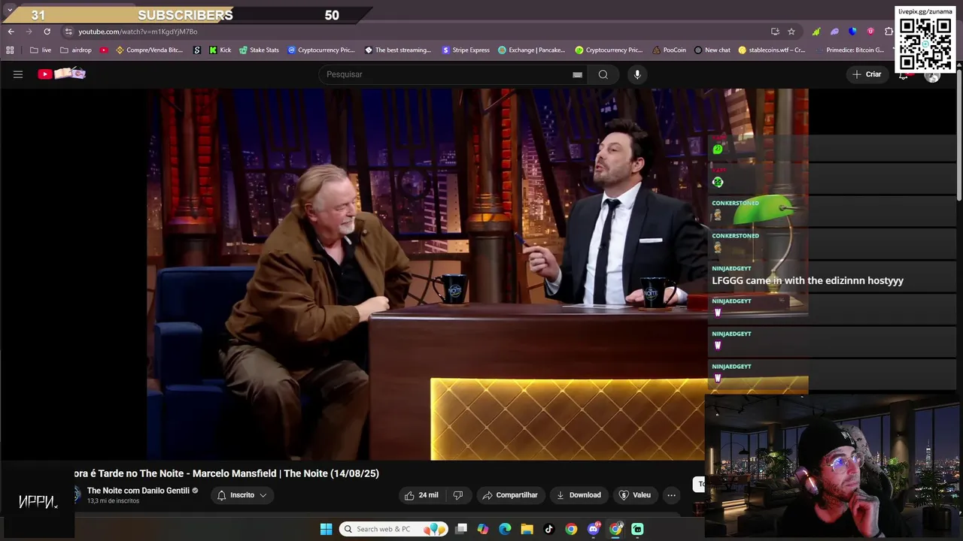Click '13,3 mi de inscritos' subscriber count
This screenshot has width=963, height=541.
(113, 501)
